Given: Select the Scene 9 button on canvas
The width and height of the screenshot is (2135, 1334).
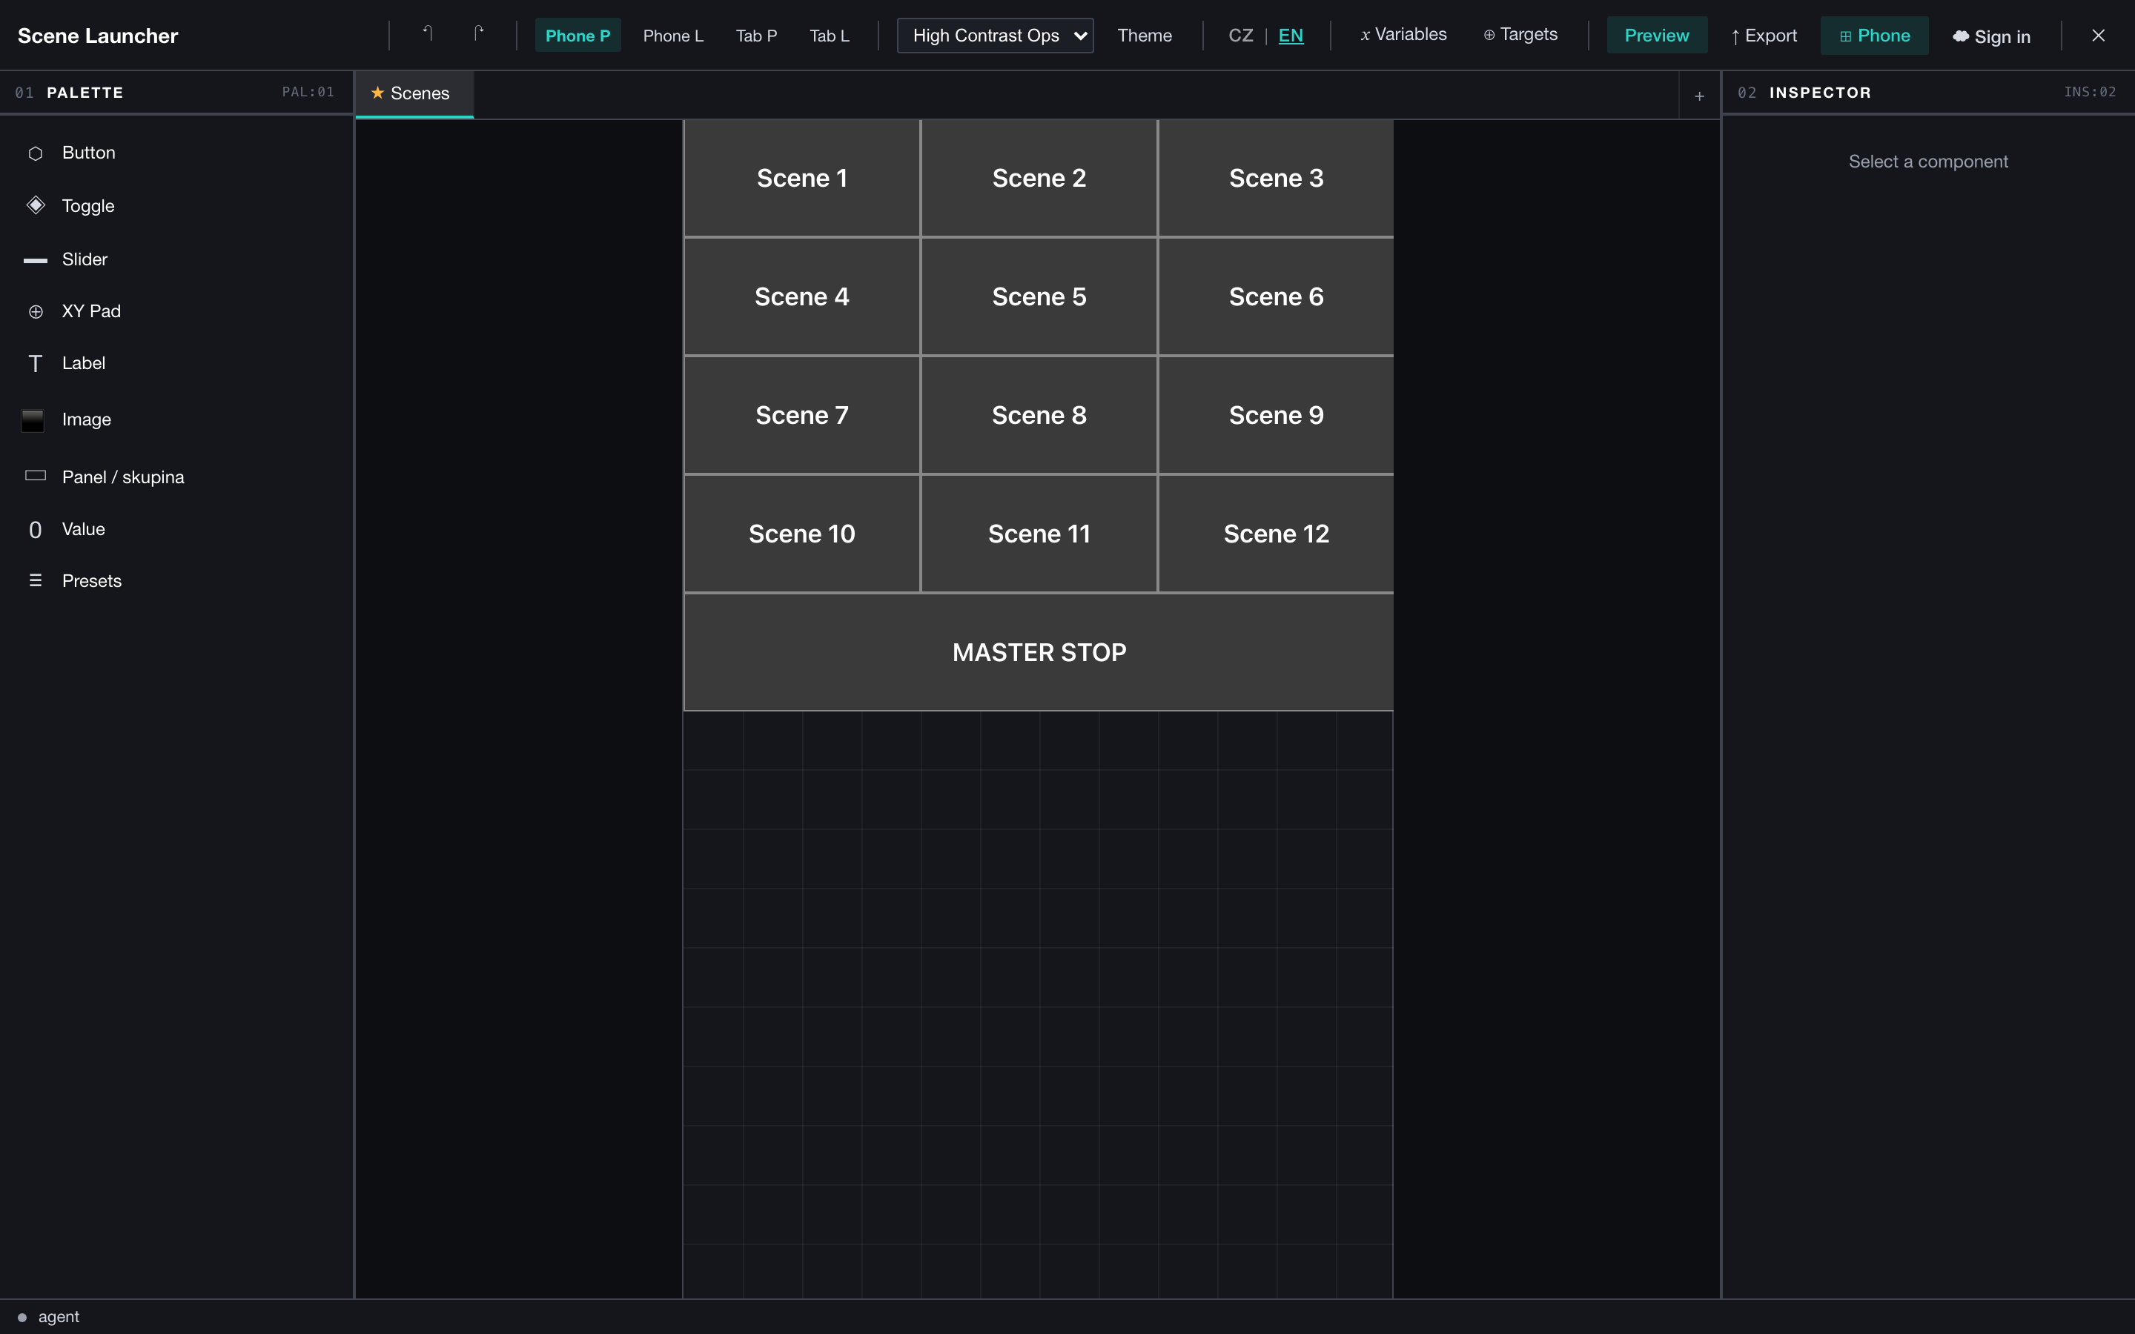Looking at the screenshot, I should pos(1277,416).
